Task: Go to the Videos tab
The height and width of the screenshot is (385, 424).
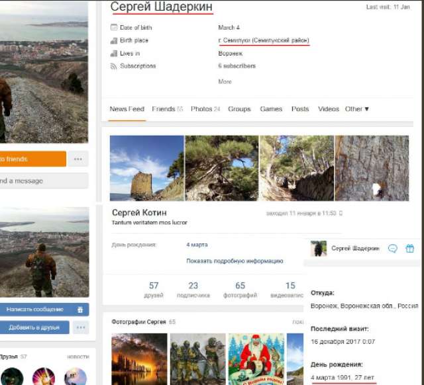Action: (328, 109)
